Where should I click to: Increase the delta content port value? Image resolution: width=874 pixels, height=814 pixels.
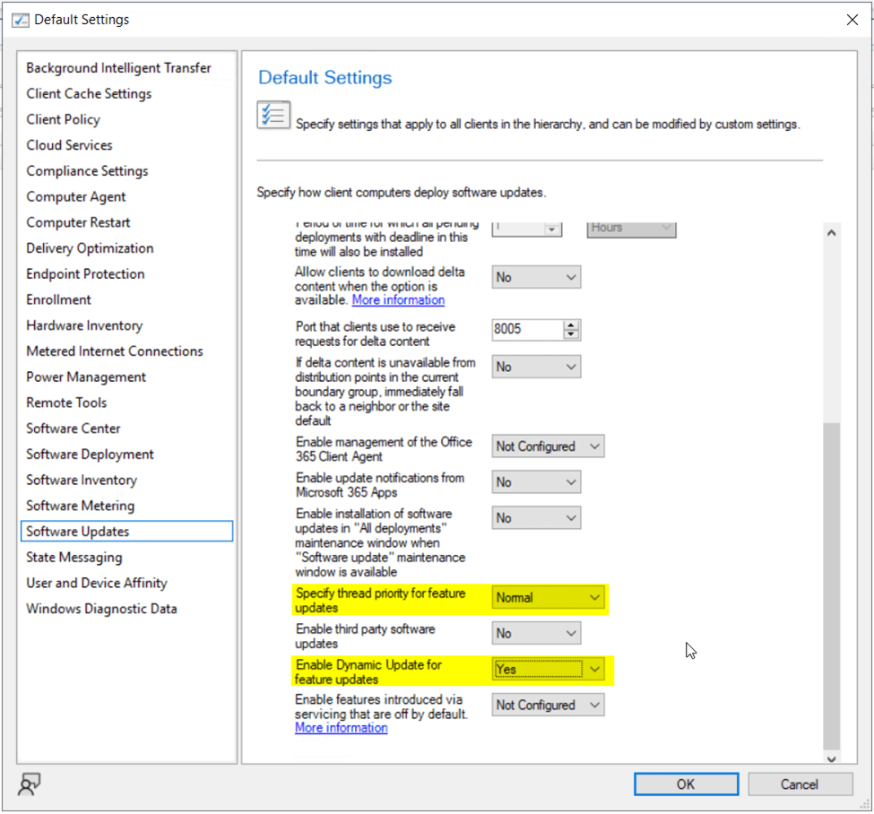tap(571, 325)
